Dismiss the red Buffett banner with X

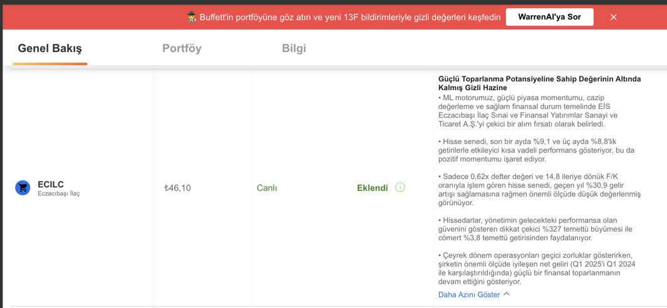tap(613, 17)
